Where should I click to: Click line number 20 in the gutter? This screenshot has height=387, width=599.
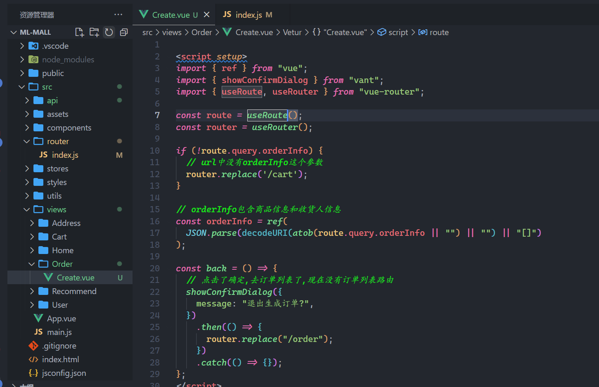[x=155, y=268]
